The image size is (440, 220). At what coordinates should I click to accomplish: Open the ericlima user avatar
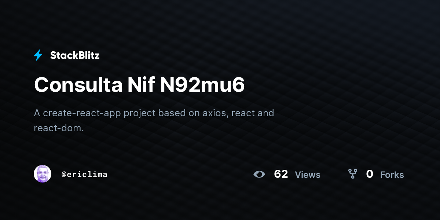click(43, 174)
